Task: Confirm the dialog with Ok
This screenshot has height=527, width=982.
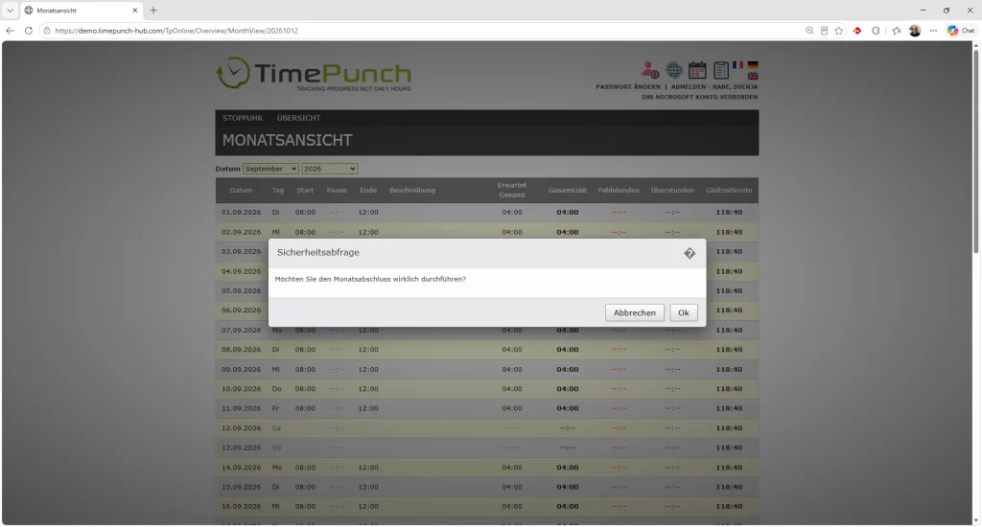Action: coord(683,312)
